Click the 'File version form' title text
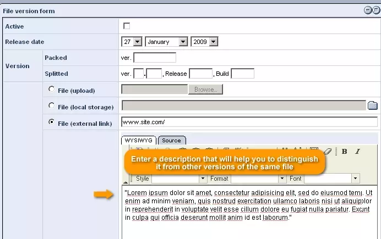The image size is (381, 239). click(x=29, y=11)
